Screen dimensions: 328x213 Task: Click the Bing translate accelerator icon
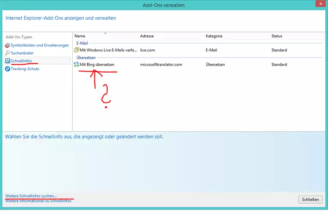pos(77,64)
